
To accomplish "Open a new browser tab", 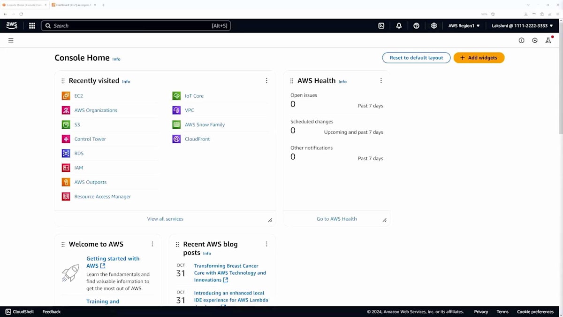I will click(x=103, y=5).
